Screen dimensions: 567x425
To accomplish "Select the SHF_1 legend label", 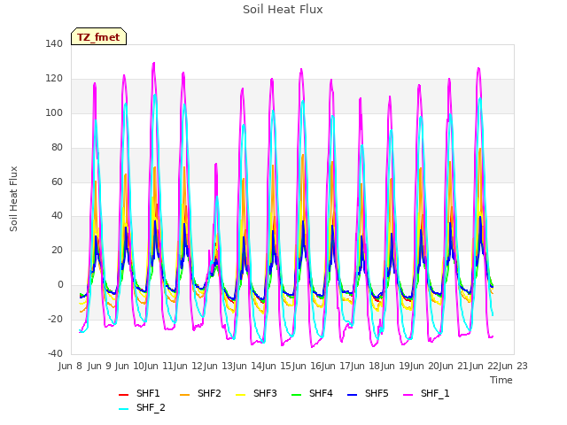I will [x=435, y=393].
